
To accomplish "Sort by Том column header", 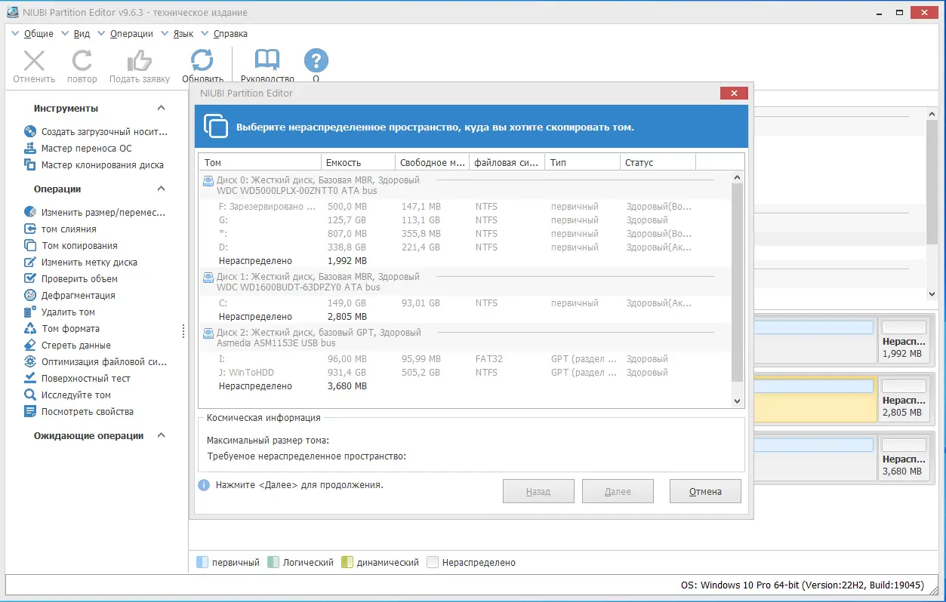I will tap(260, 162).
